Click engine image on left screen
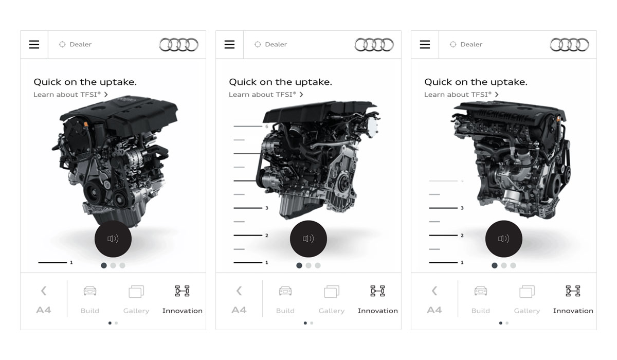Viewport: 617px width, 360px height. (116, 162)
